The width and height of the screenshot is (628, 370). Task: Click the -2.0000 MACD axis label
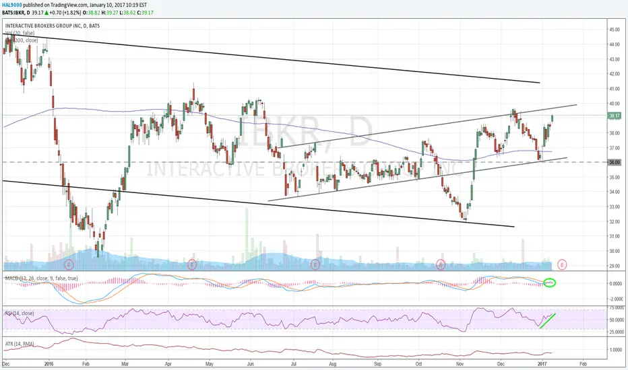pyautogui.click(x=616, y=299)
